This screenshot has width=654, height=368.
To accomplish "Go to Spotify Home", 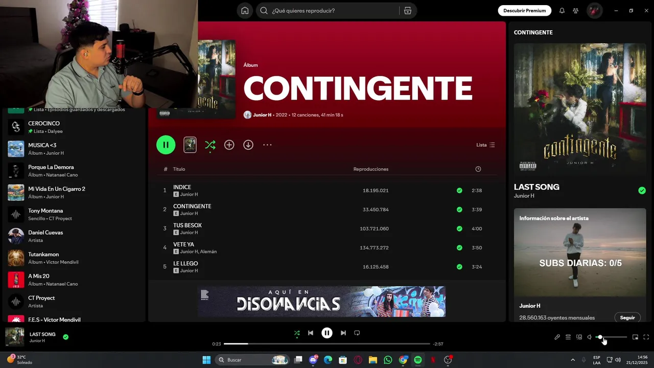I will pyautogui.click(x=245, y=11).
